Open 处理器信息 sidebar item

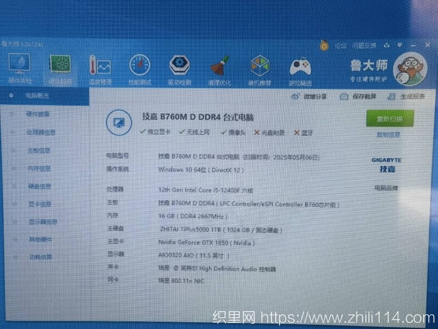click(x=41, y=132)
